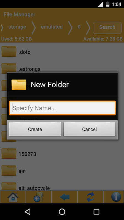Tap the blue back arrow icon
Image resolution: width=124 pixels, height=220 pixels.
[x=64, y=197]
